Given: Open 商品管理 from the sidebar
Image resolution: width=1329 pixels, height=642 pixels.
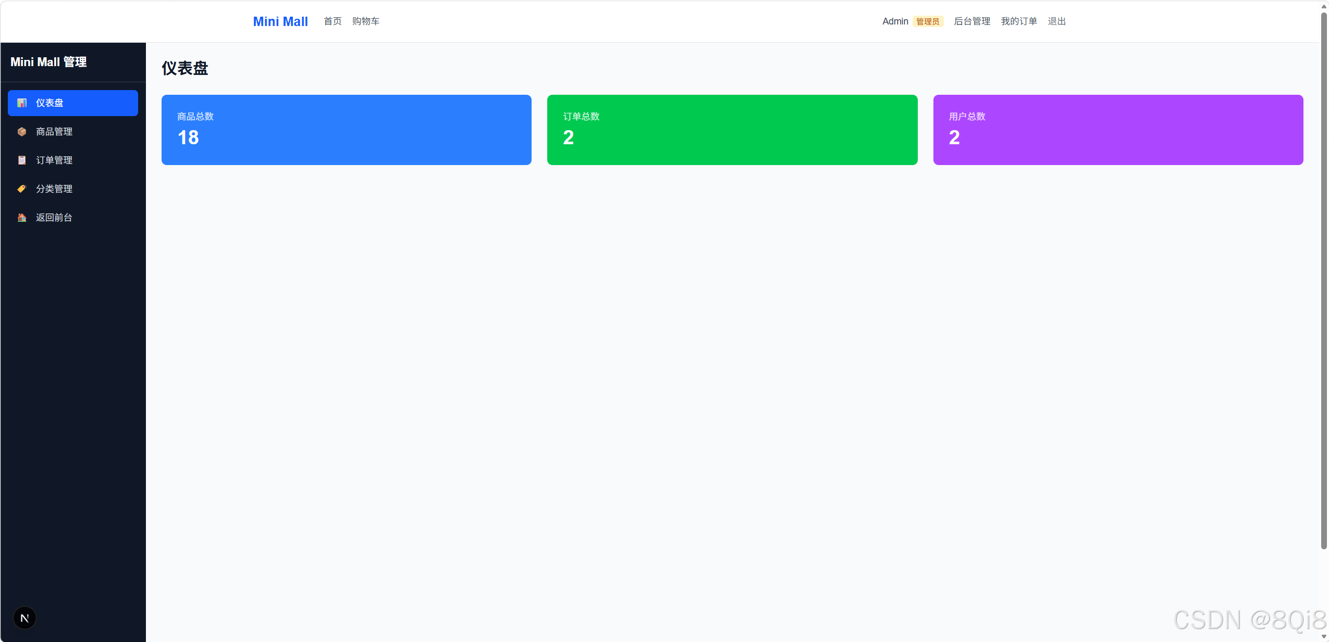Looking at the screenshot, I should [x=73, y=132].
